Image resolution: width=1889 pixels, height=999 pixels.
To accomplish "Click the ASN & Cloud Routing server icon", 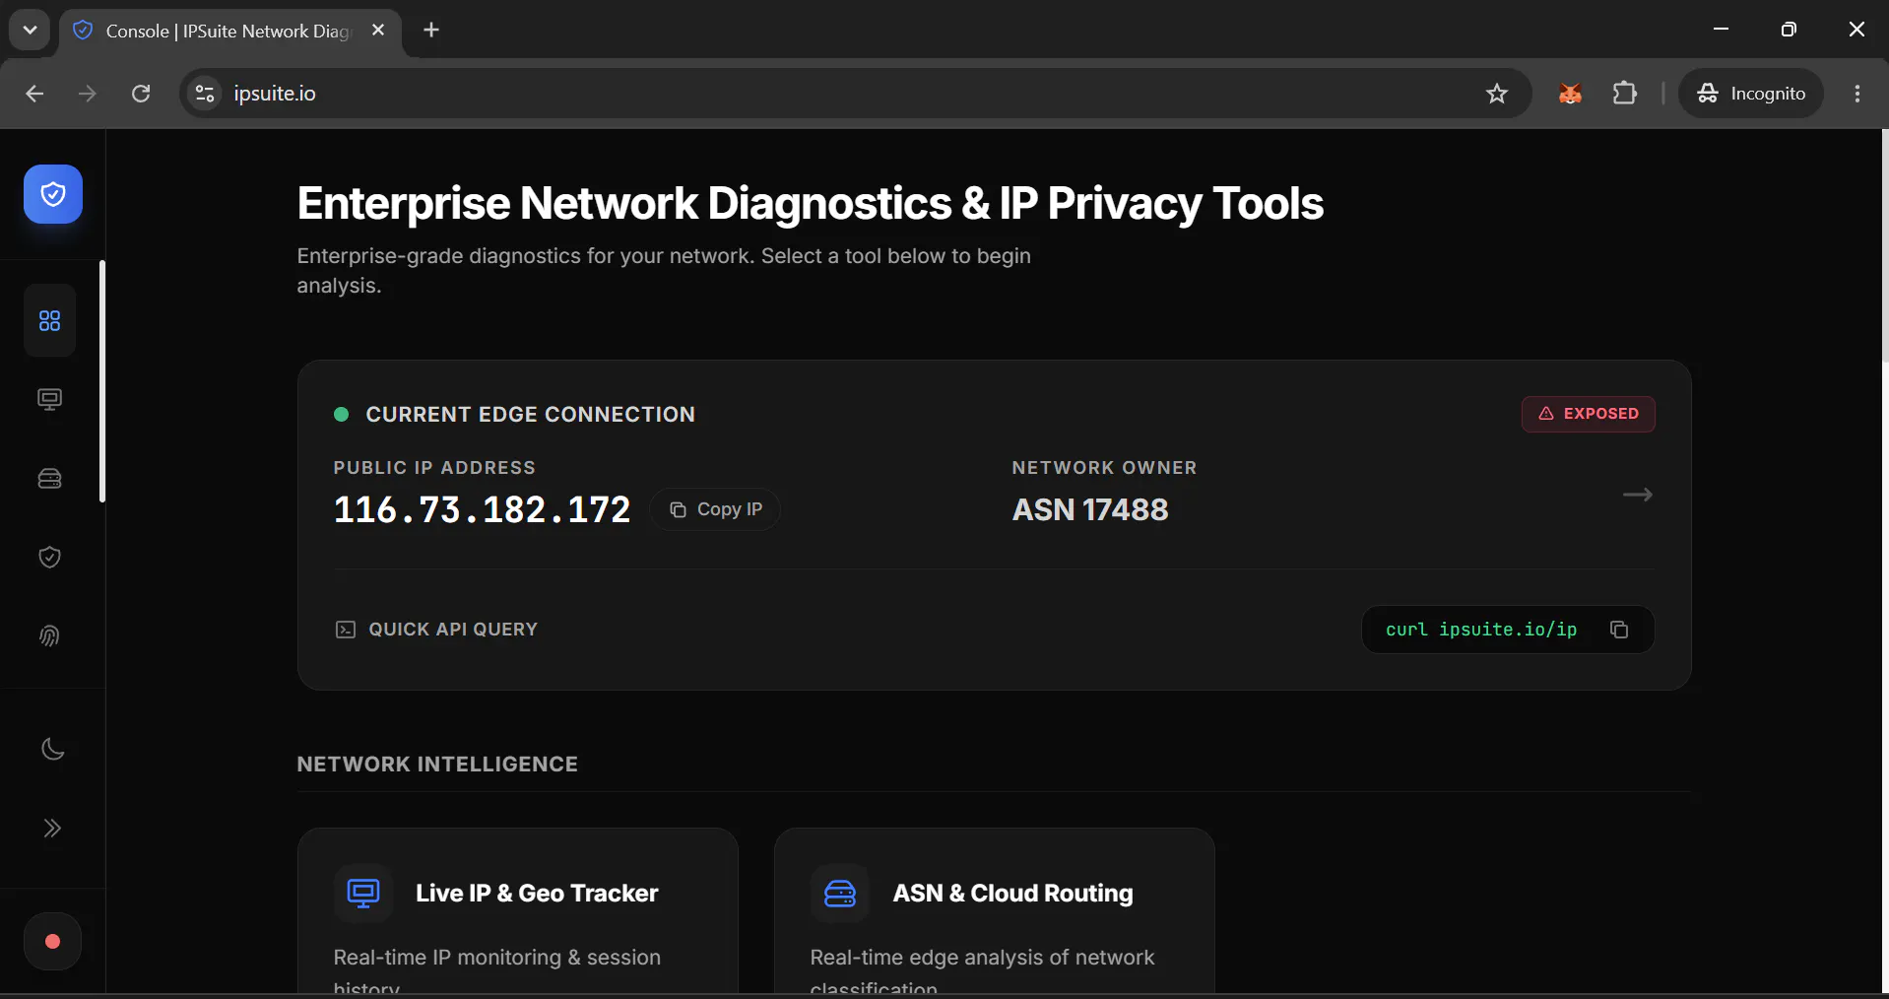I will [x=840, y=894].
